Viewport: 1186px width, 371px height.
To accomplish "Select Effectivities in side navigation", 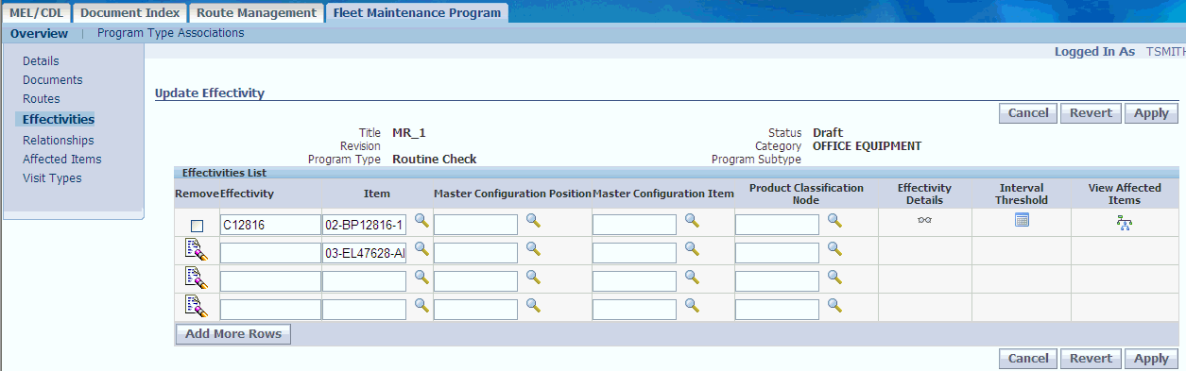I will click(x=59, y=120).
